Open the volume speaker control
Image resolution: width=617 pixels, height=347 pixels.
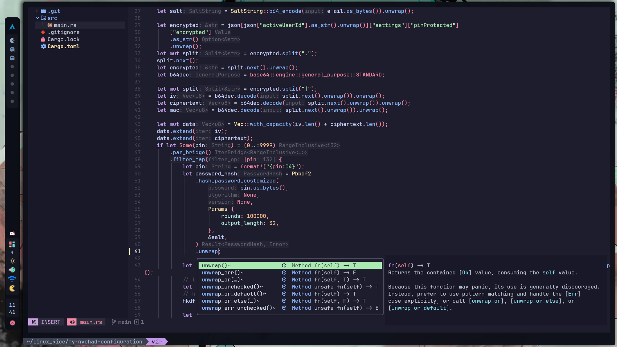coord(12,270)
